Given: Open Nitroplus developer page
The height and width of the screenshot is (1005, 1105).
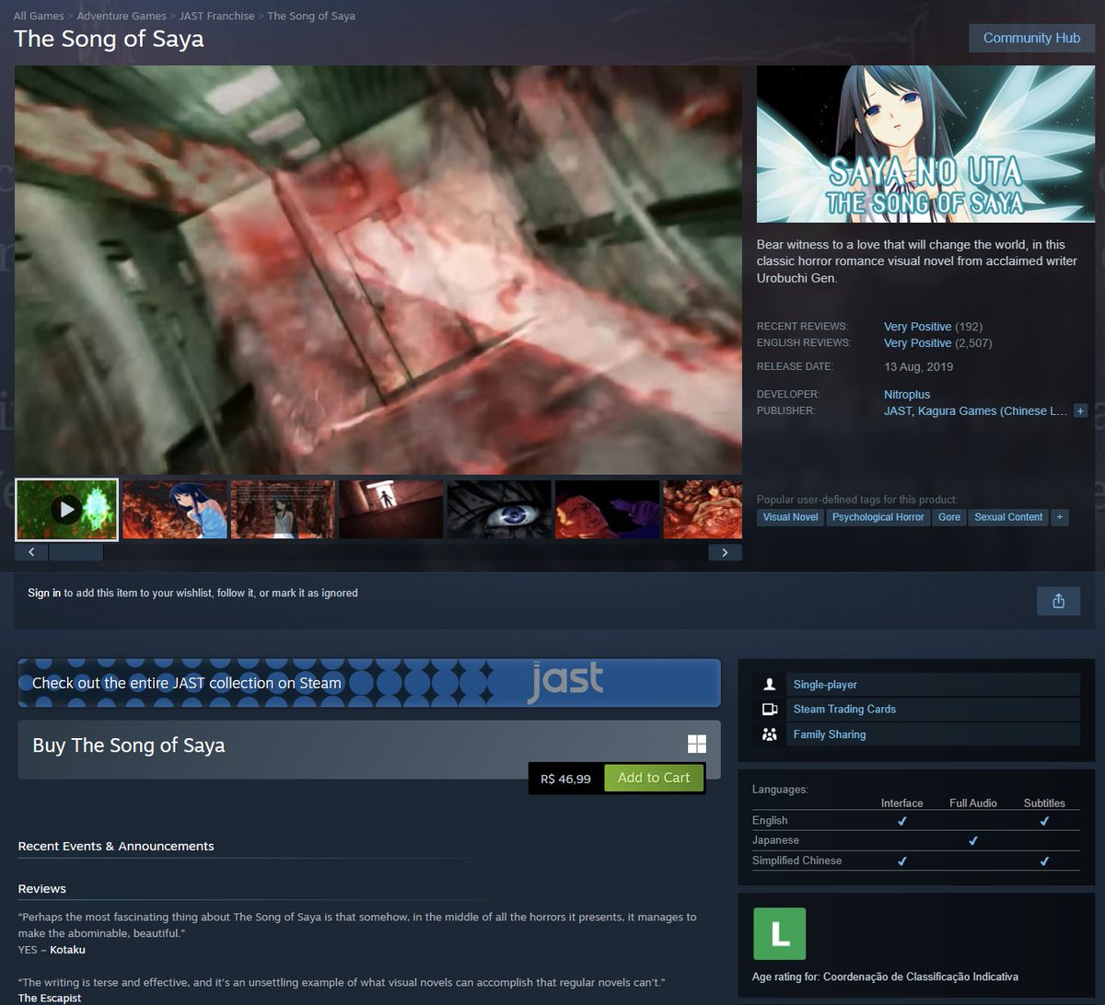Looking at the screenshot, I should click(907, 395).
